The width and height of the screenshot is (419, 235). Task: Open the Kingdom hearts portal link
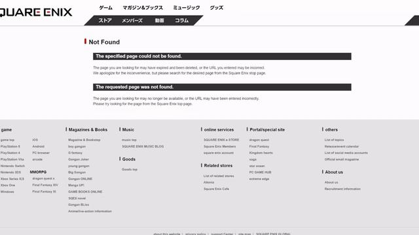click(261, 153)
